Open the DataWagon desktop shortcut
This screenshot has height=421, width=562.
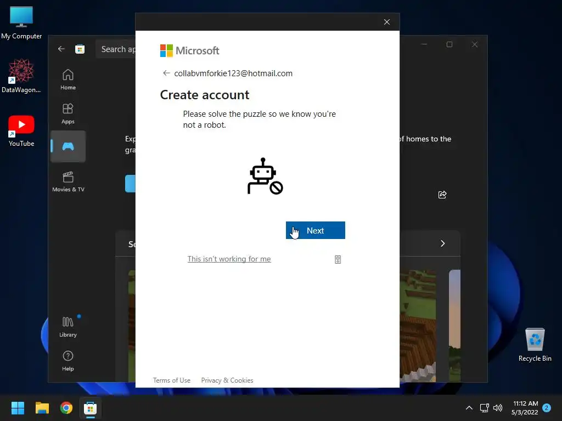[21, 76]
